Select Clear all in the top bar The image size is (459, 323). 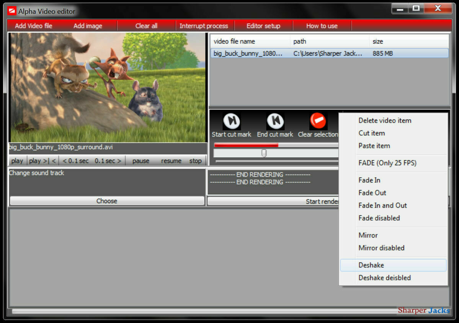[146, 26]
